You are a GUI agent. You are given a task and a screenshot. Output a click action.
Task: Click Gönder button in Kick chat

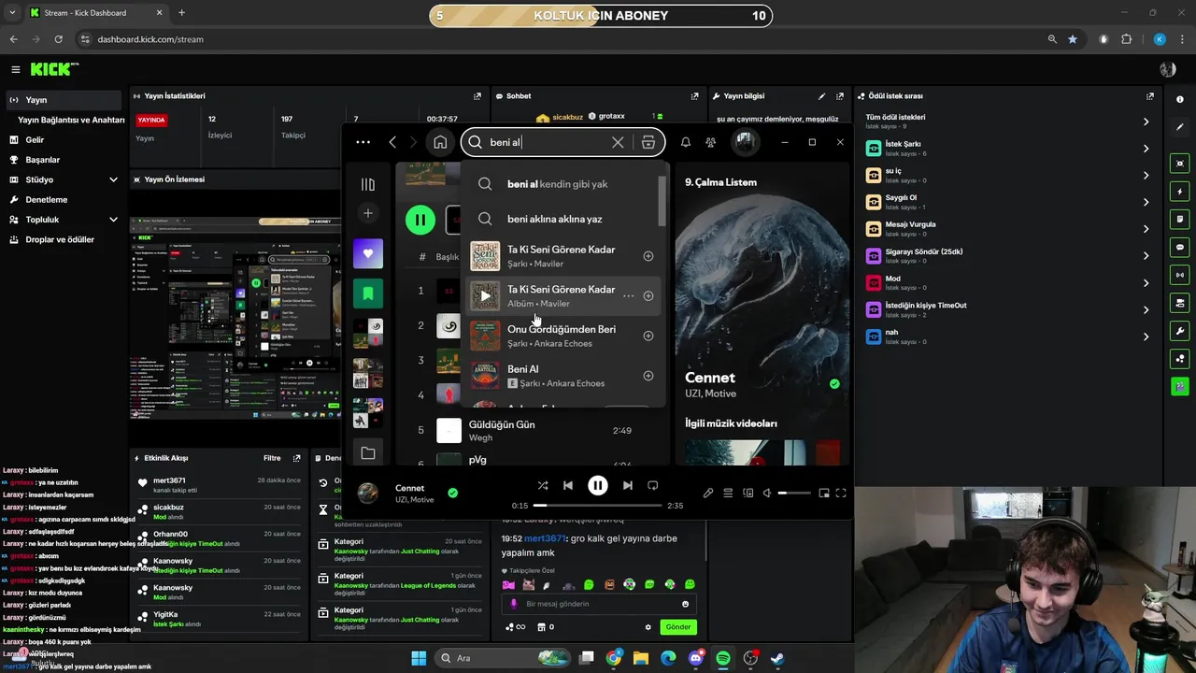(678, 627)
